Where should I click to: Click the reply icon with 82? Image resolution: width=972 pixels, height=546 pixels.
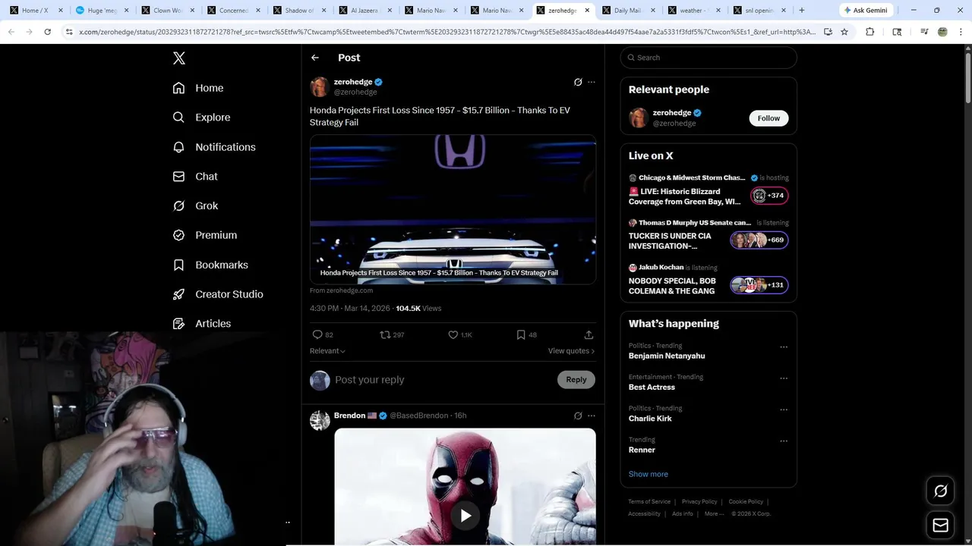317,334
